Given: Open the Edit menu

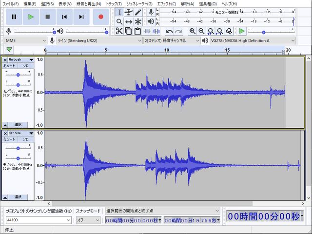Looking at the screenshot, I should pyautogui.click(x=30, y=4).
